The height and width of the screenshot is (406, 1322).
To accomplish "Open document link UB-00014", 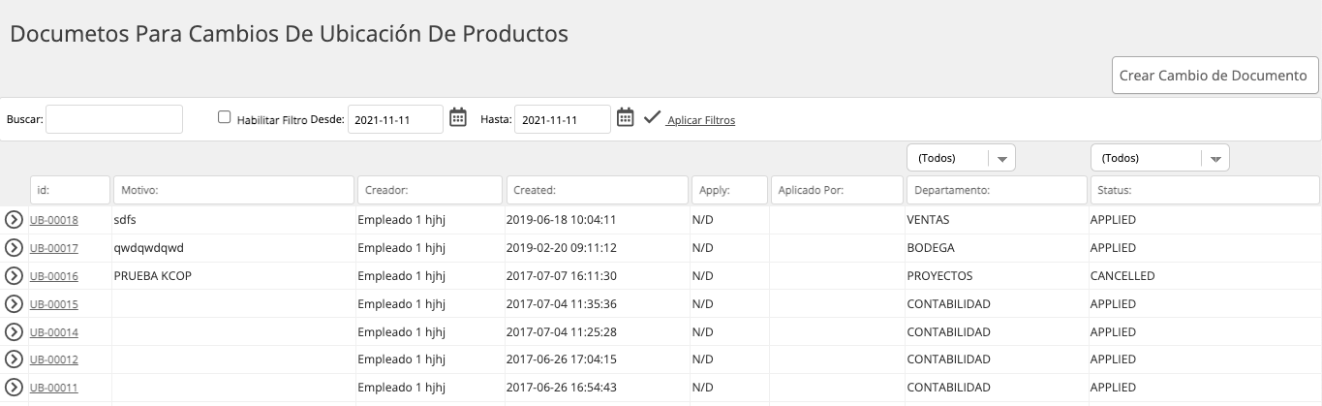I will [x=54, y=332].
